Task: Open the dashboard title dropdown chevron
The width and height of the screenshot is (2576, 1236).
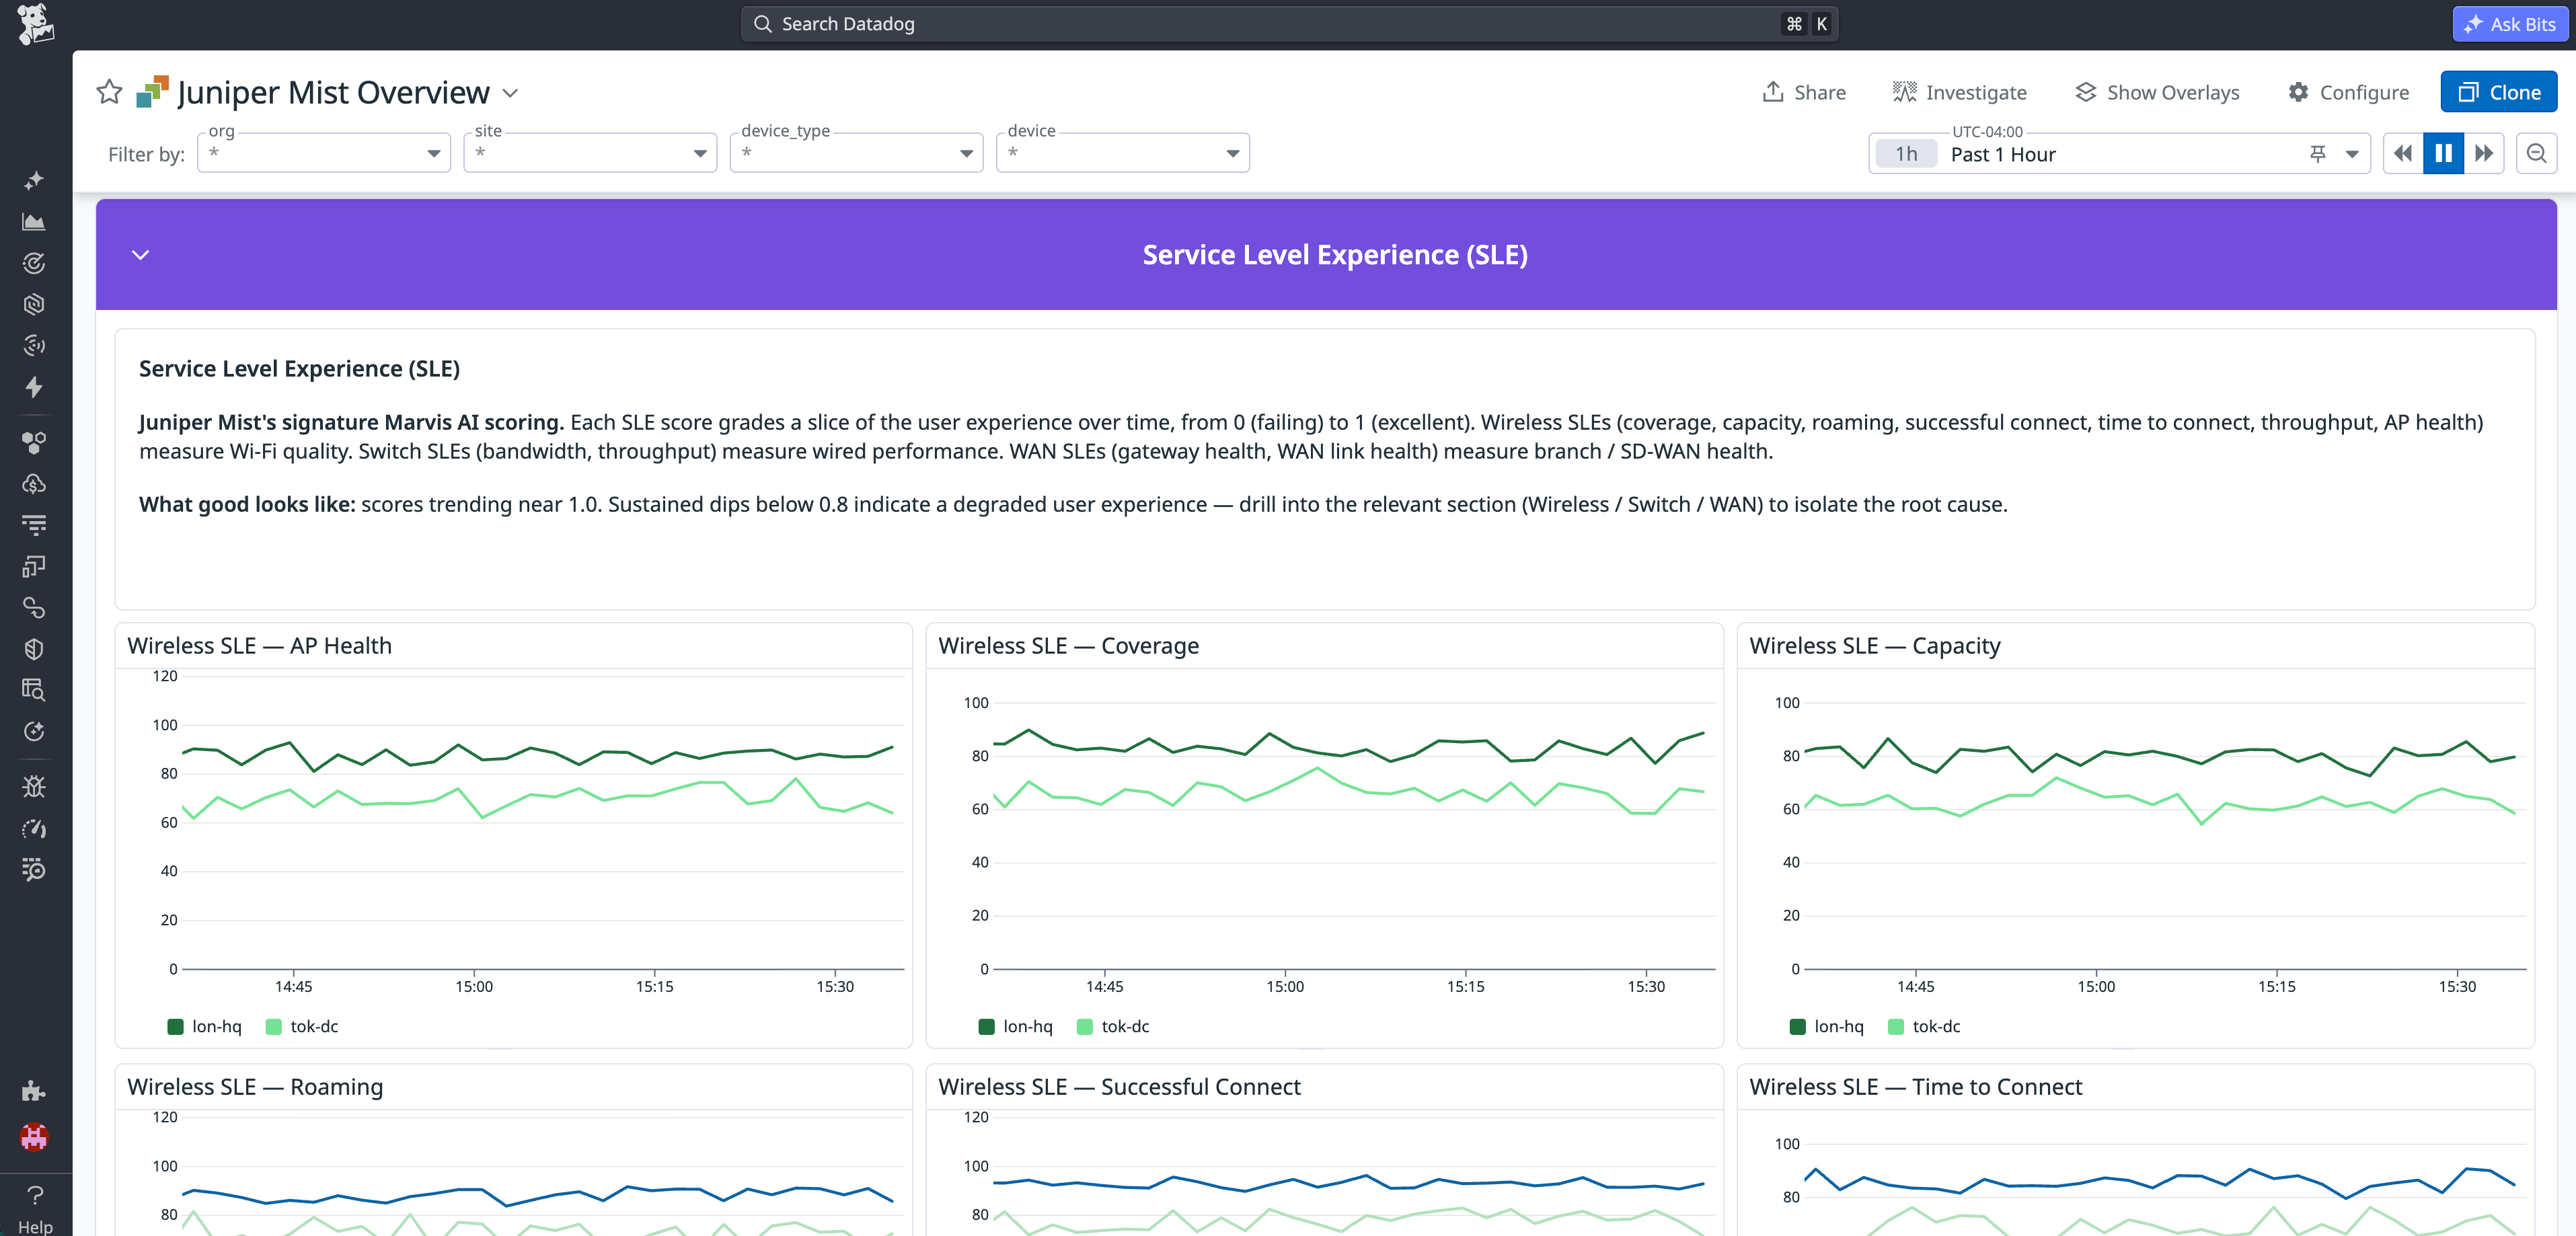Action: click(510, 93)
